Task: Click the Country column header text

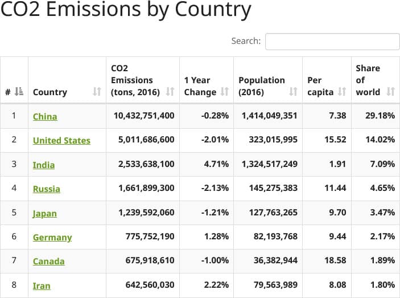Action: click(50, 92)
